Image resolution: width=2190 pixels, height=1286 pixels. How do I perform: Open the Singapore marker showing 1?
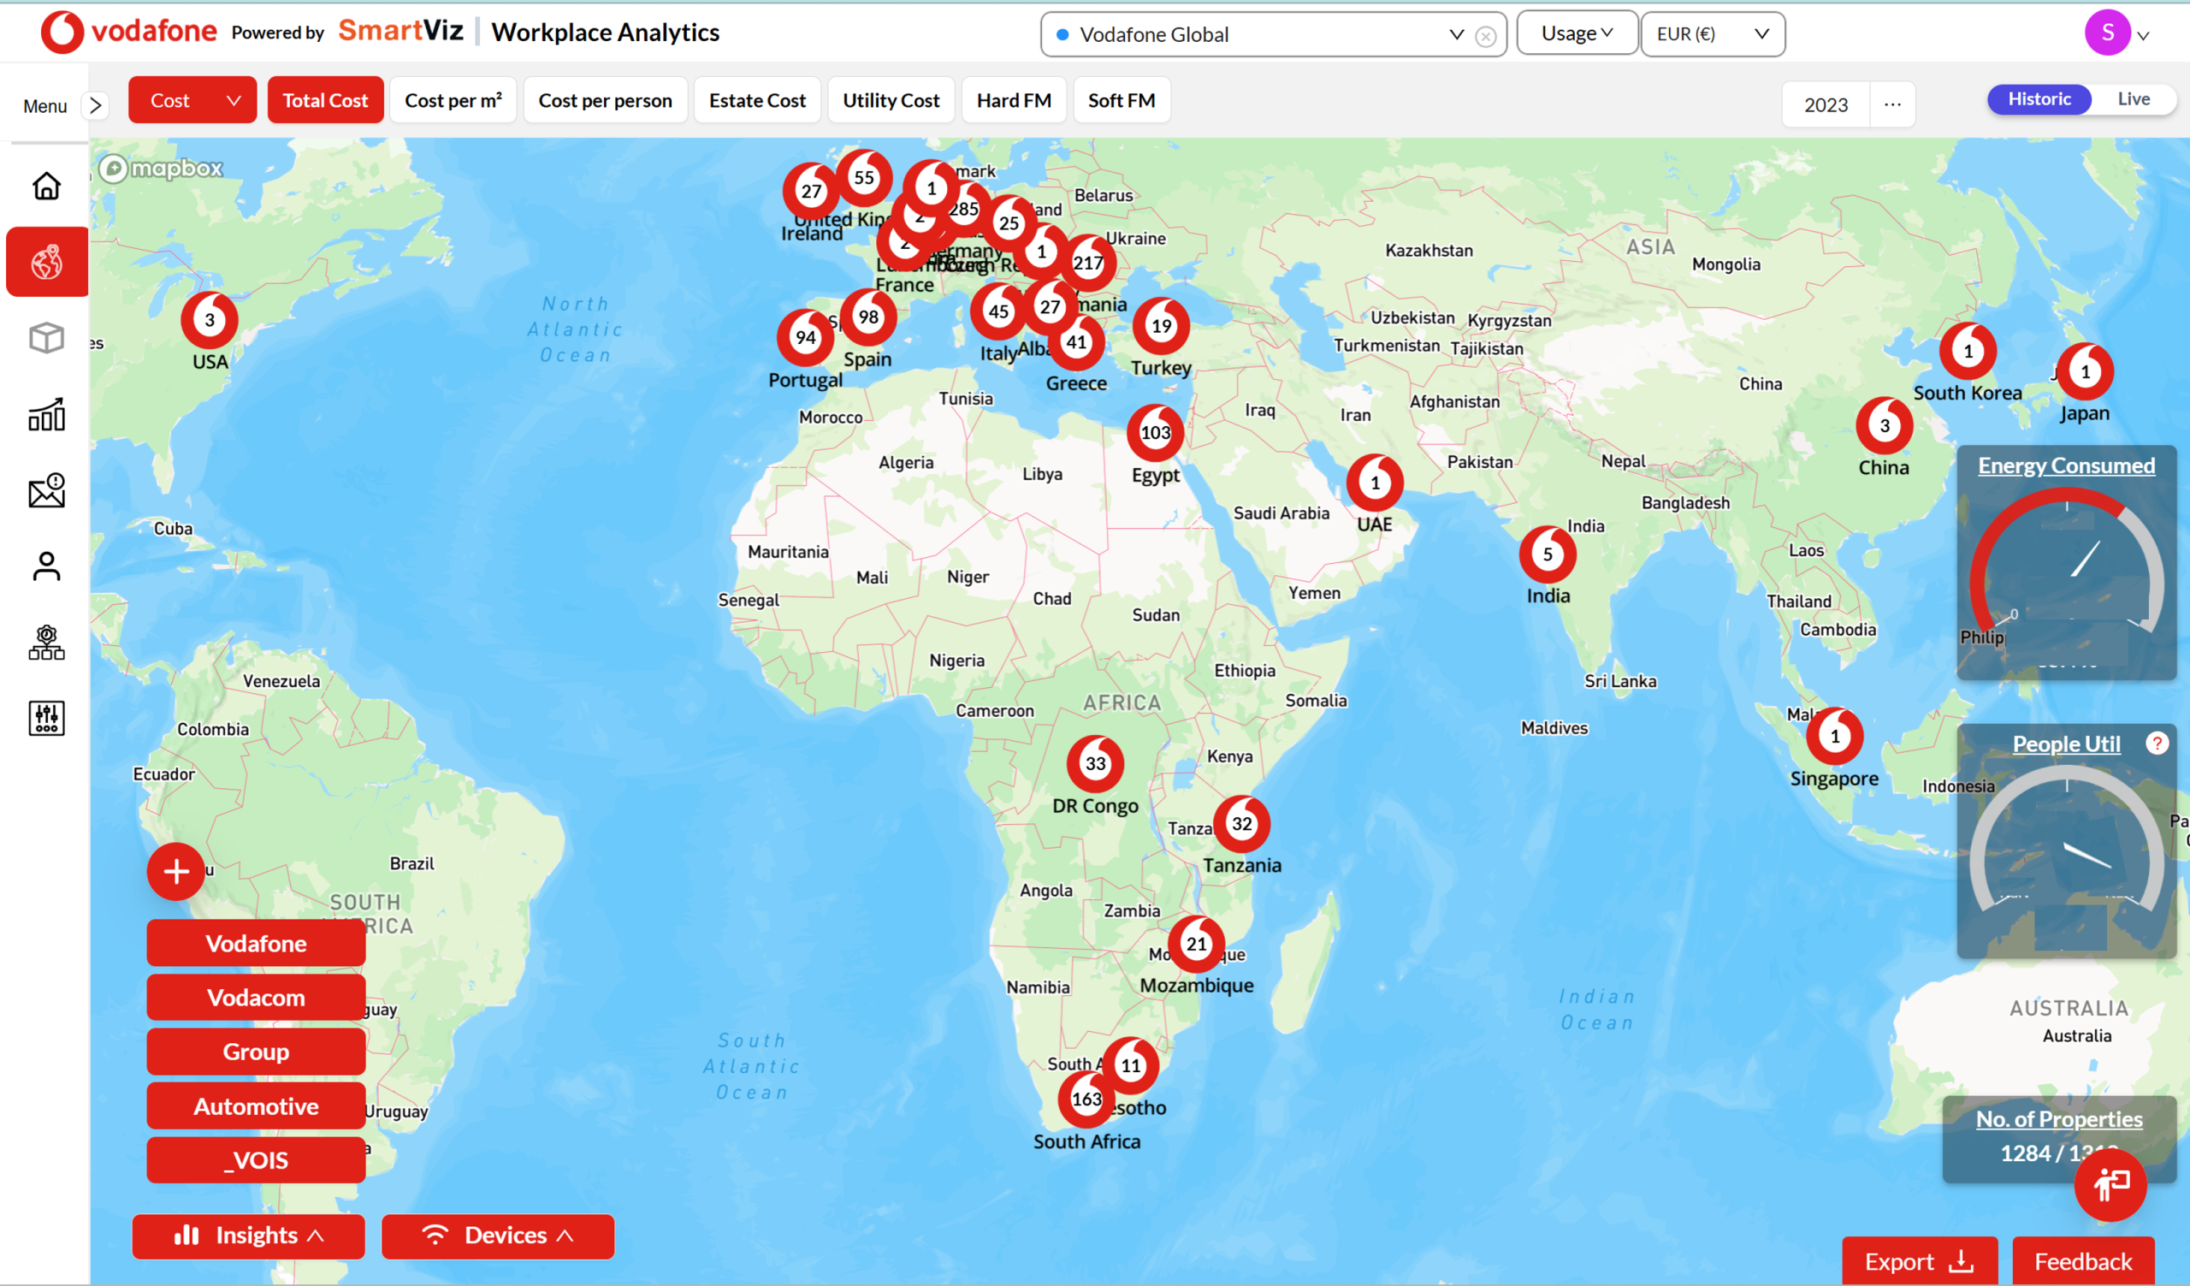click(1835, 736)
